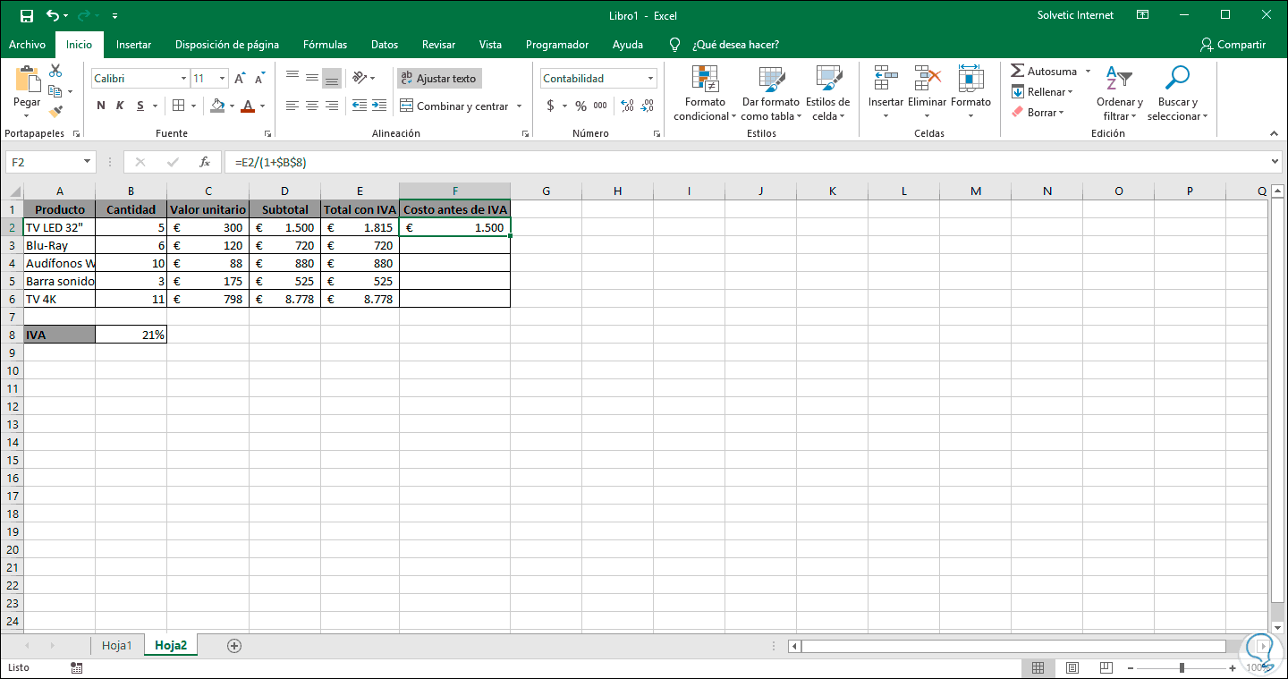Click the Compartir button
Screen dimensions: 1288x679
[x=1233, y=45]
